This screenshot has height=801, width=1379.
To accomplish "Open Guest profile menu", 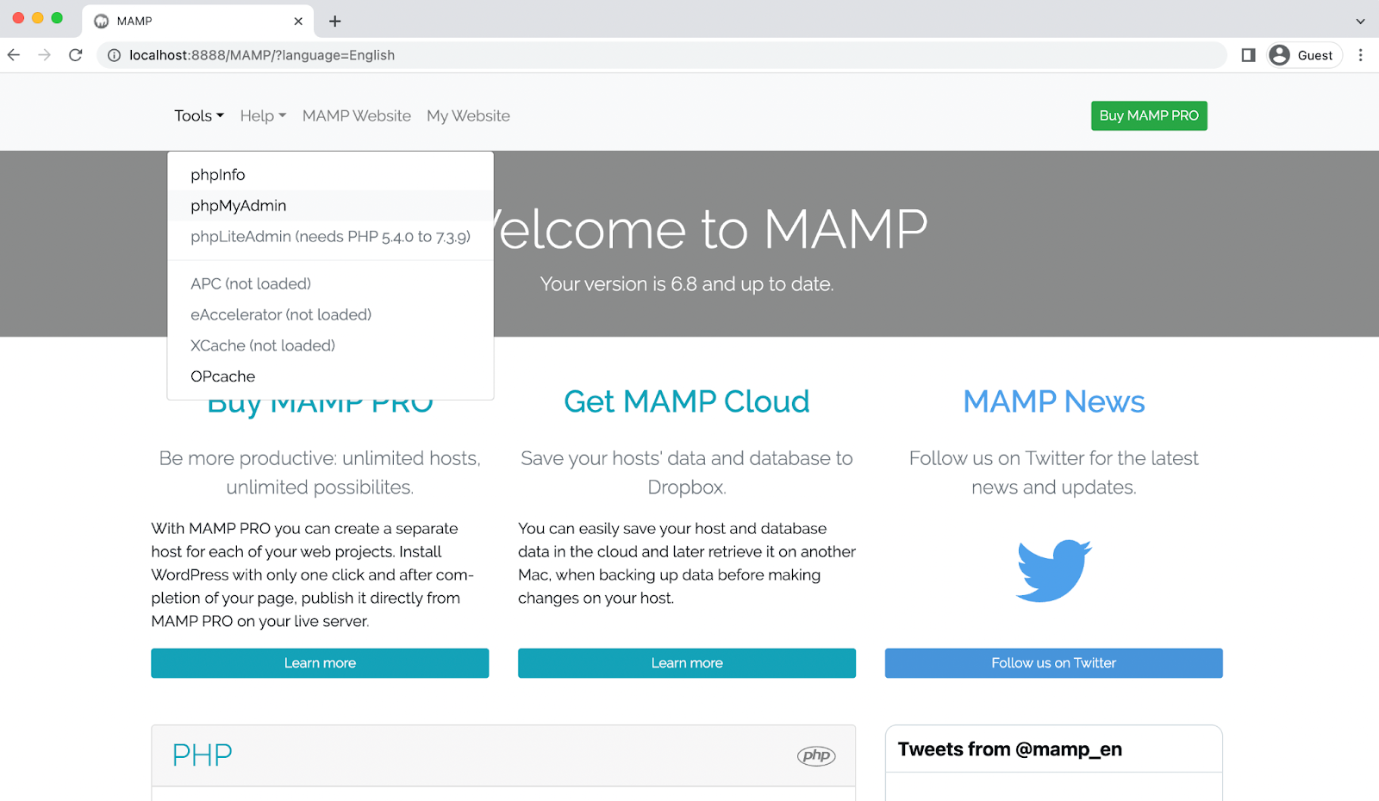I will click(1305, 55).
